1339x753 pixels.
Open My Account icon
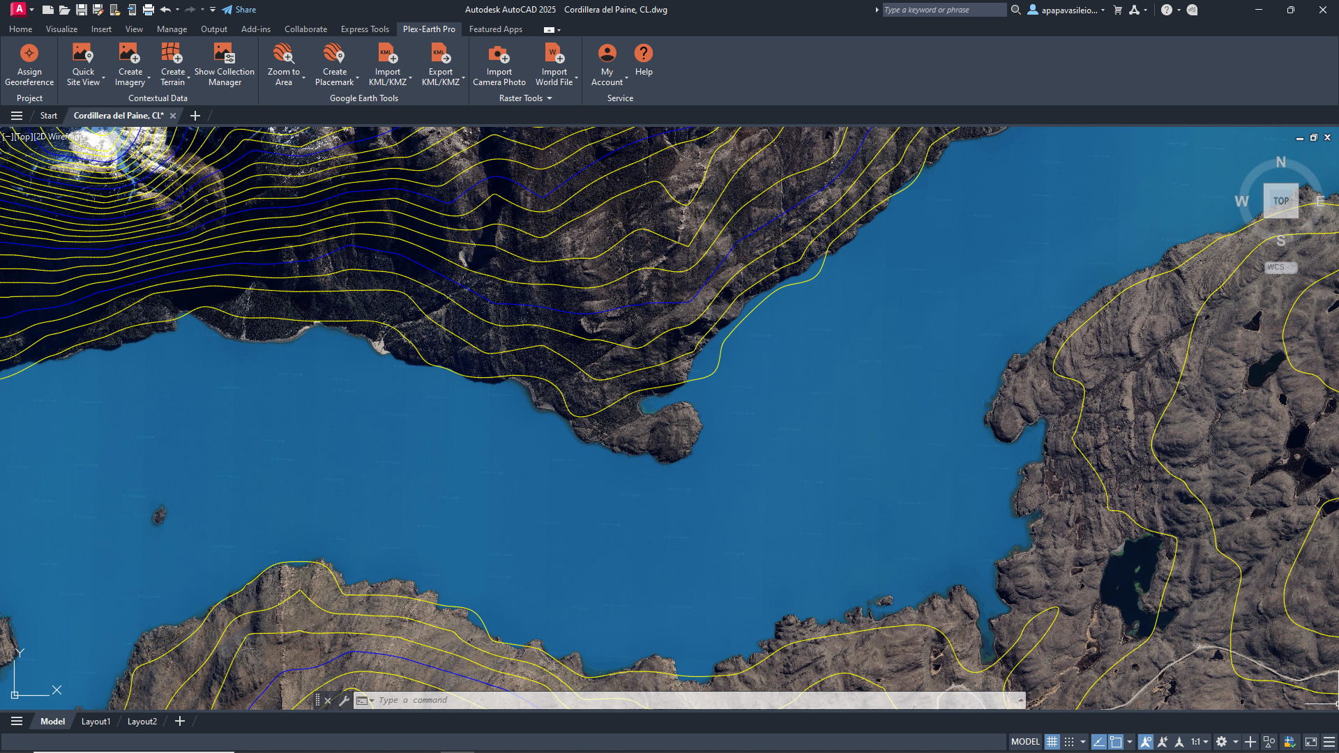click(607, 54)
